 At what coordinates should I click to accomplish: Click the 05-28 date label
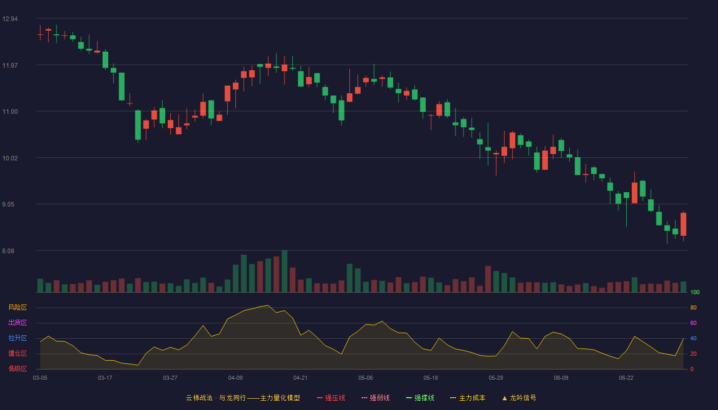[x=496, y=378]
